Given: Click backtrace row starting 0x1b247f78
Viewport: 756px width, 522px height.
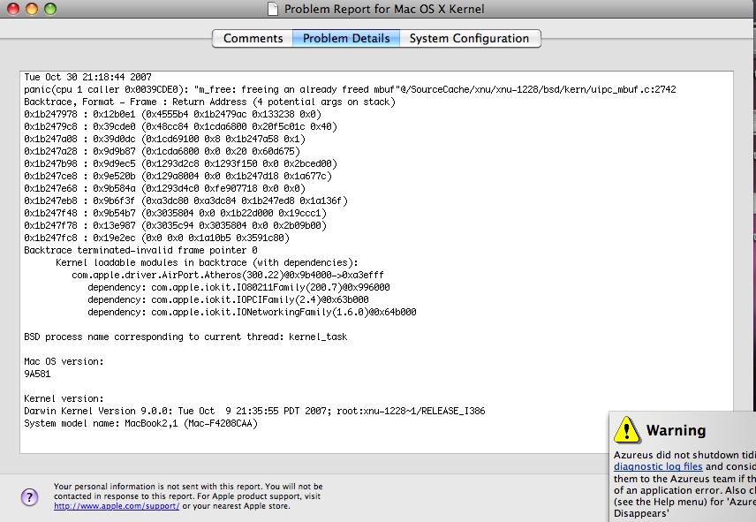Looking at the screenshot, I should pyautogui.click(x=176, y=225).
